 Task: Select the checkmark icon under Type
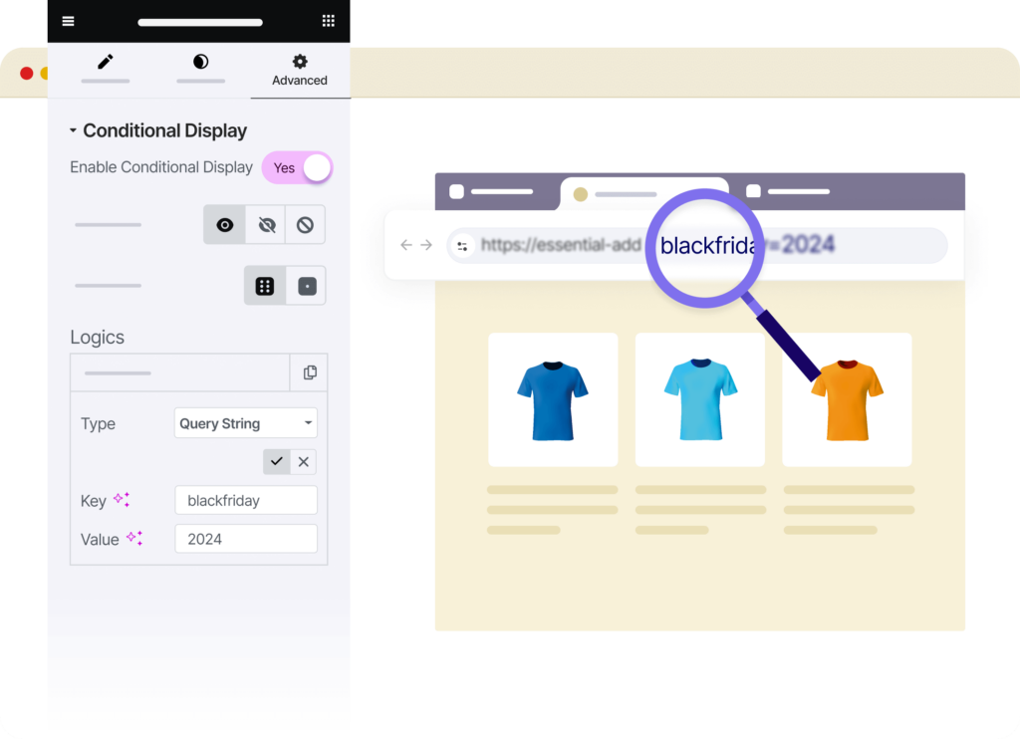(x=277, y=461)
